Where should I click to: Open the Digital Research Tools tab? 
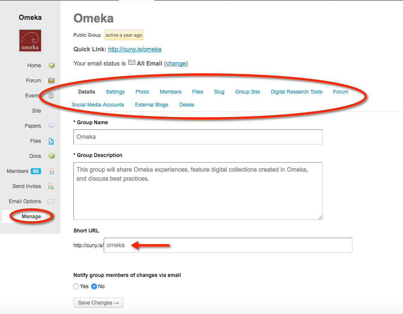[x=296, y=92]
